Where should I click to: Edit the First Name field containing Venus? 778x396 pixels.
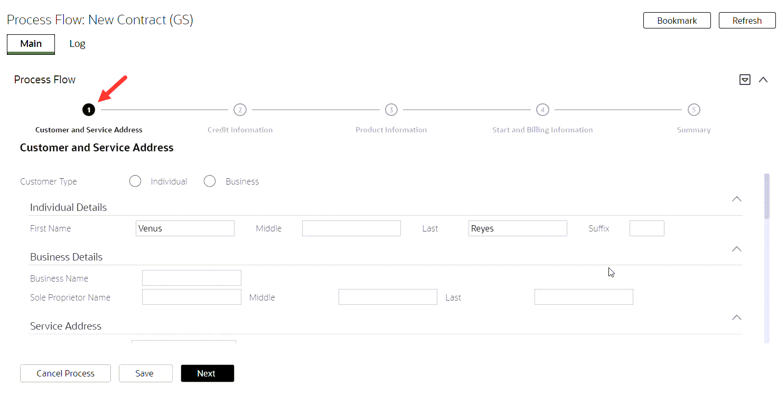[x=185, y=228]
